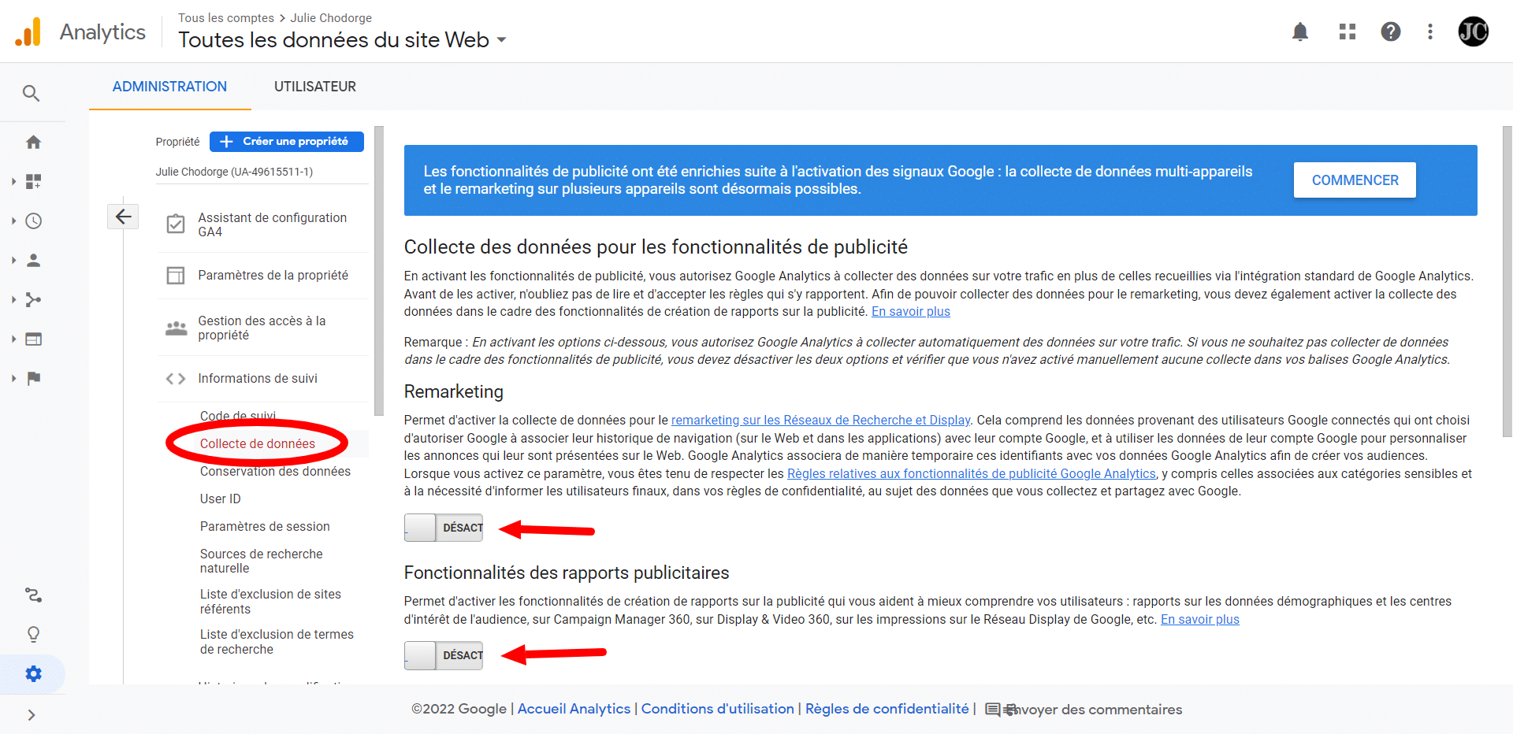
Task: Expand the Behavior section arrow
Action: point(13,339)
